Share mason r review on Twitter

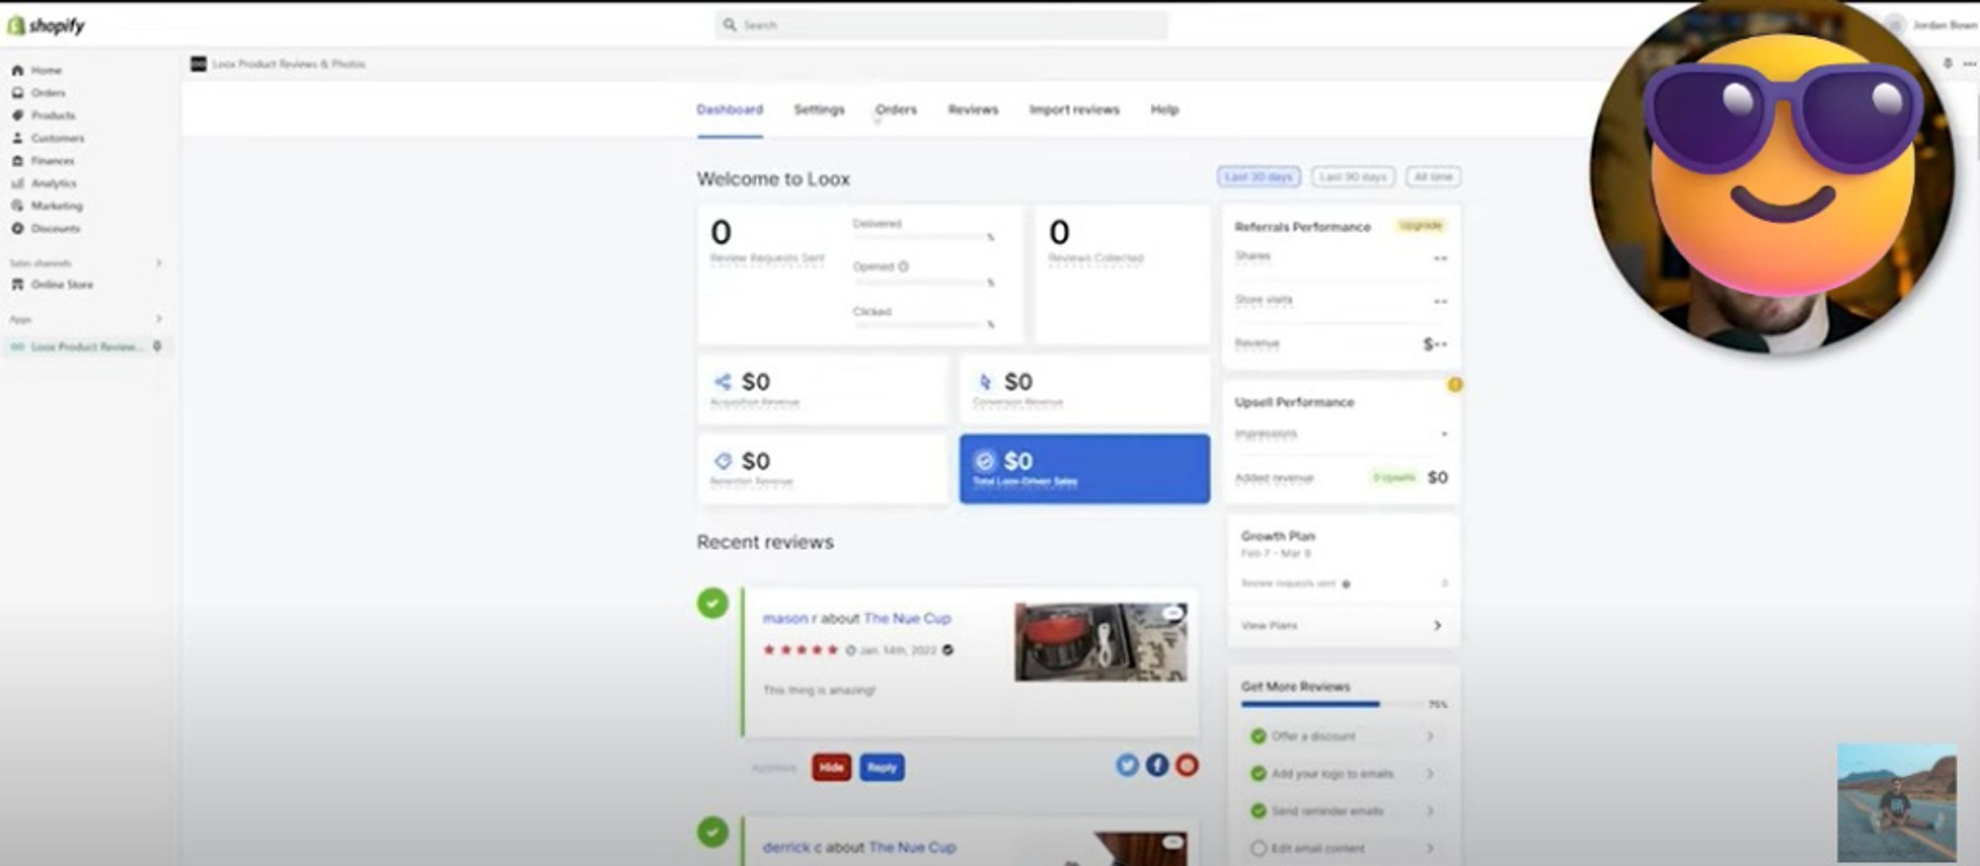click(x=1127, y=765)
